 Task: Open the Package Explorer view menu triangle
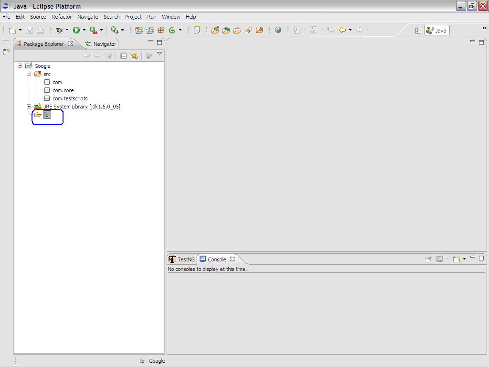(x=159, y=54)
